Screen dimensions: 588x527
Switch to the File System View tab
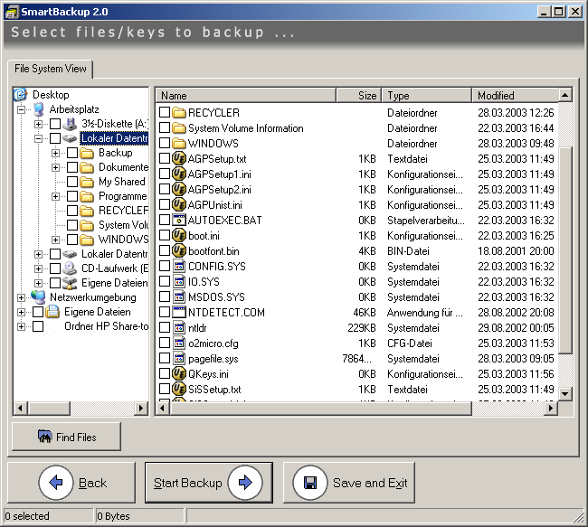pos(51,69)
